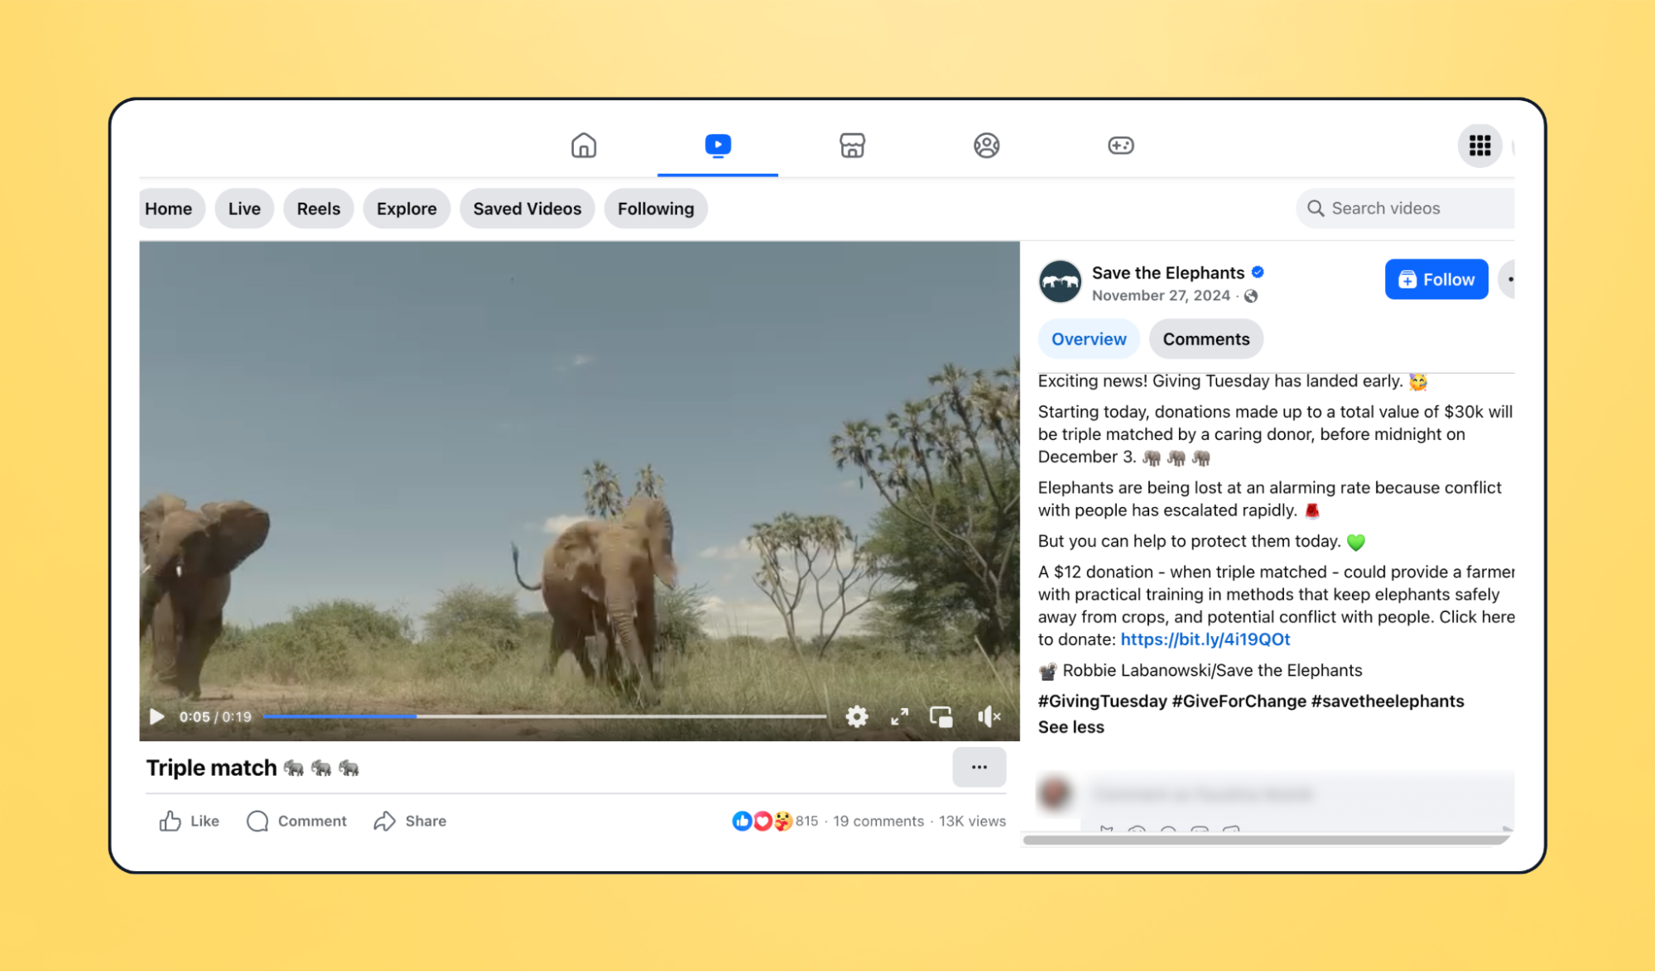Focus the Search videos field
The height and width of the screenshot is (972, 1655).
(1405, 208)
